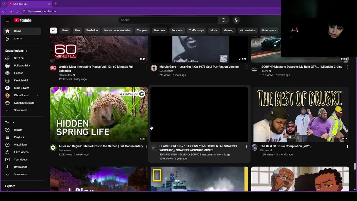Open the Tsuchi channel link
Image resolution: width=357 pixels, height=201 pixels.
pyautogui.click(x=264, y=71)
